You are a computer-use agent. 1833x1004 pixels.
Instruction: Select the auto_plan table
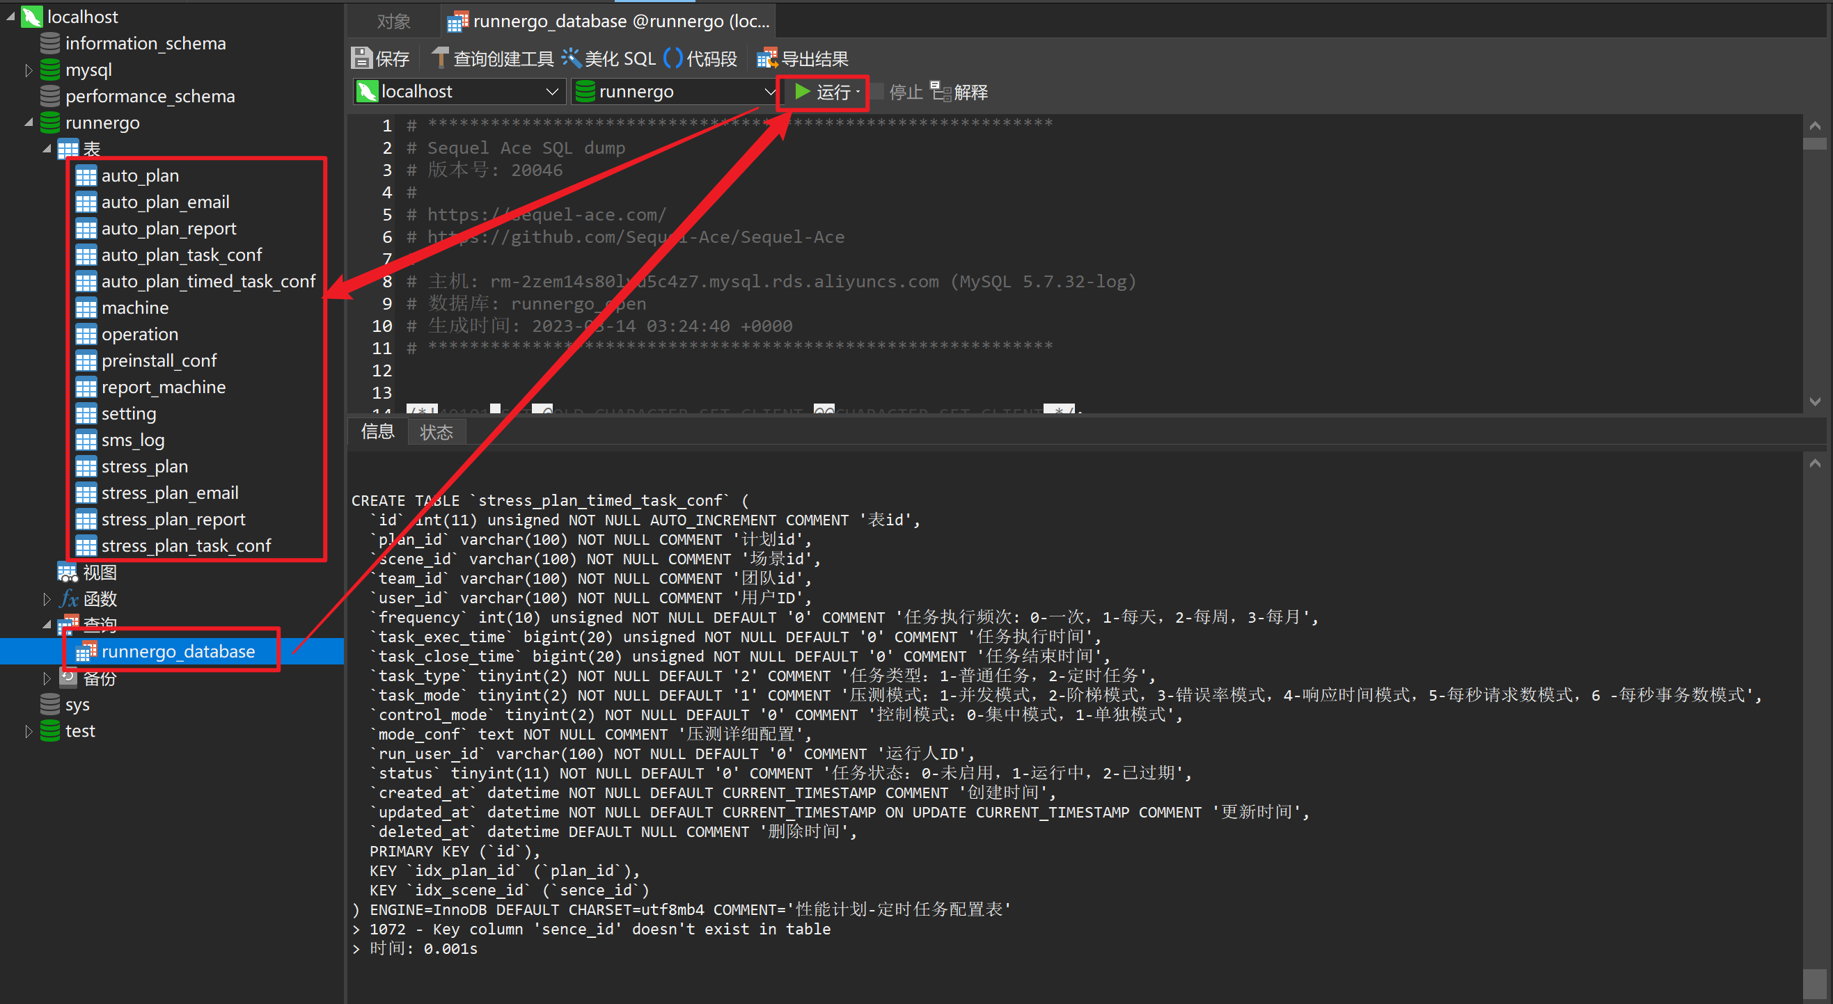coord(140,175)
